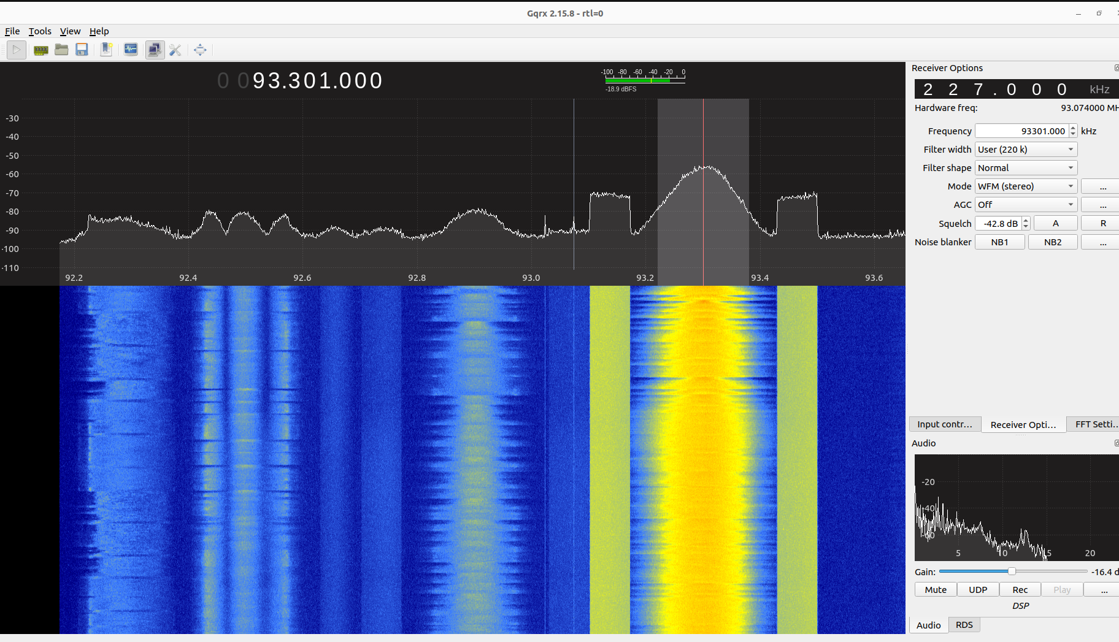Viewport: 1119px width, 642px height.
Task: Click the Frequency input field
Action: tap(1022, 131)
